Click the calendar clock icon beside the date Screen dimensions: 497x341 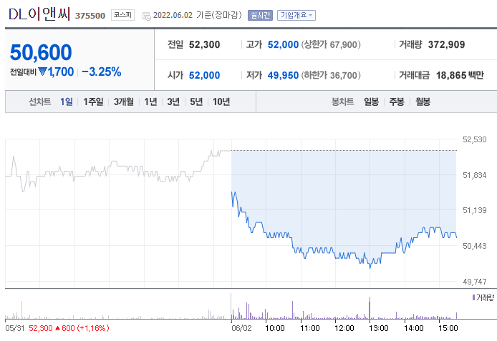[146, 16]
